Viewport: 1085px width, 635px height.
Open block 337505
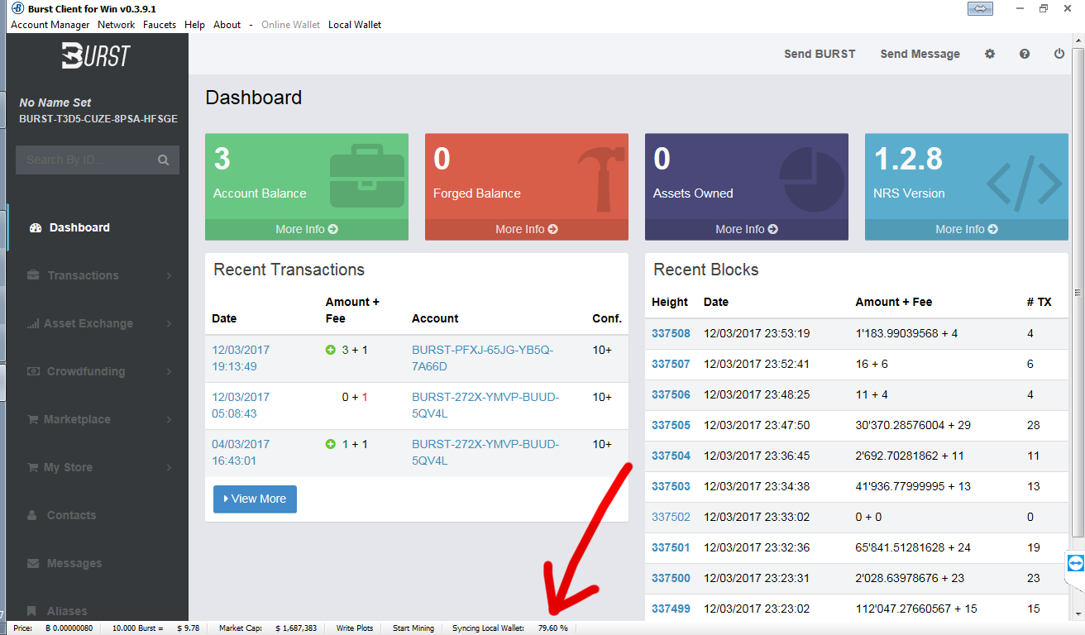671,425
